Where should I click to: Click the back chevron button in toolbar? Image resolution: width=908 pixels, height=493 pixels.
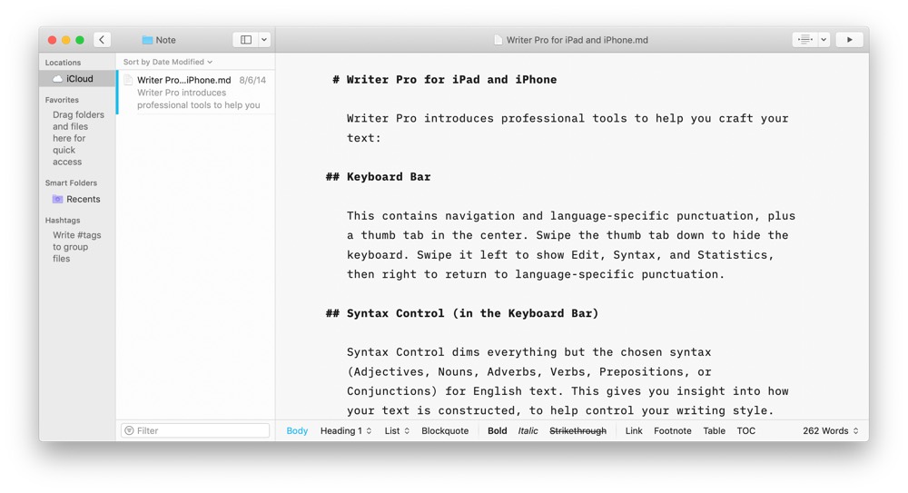pos(102,39)
